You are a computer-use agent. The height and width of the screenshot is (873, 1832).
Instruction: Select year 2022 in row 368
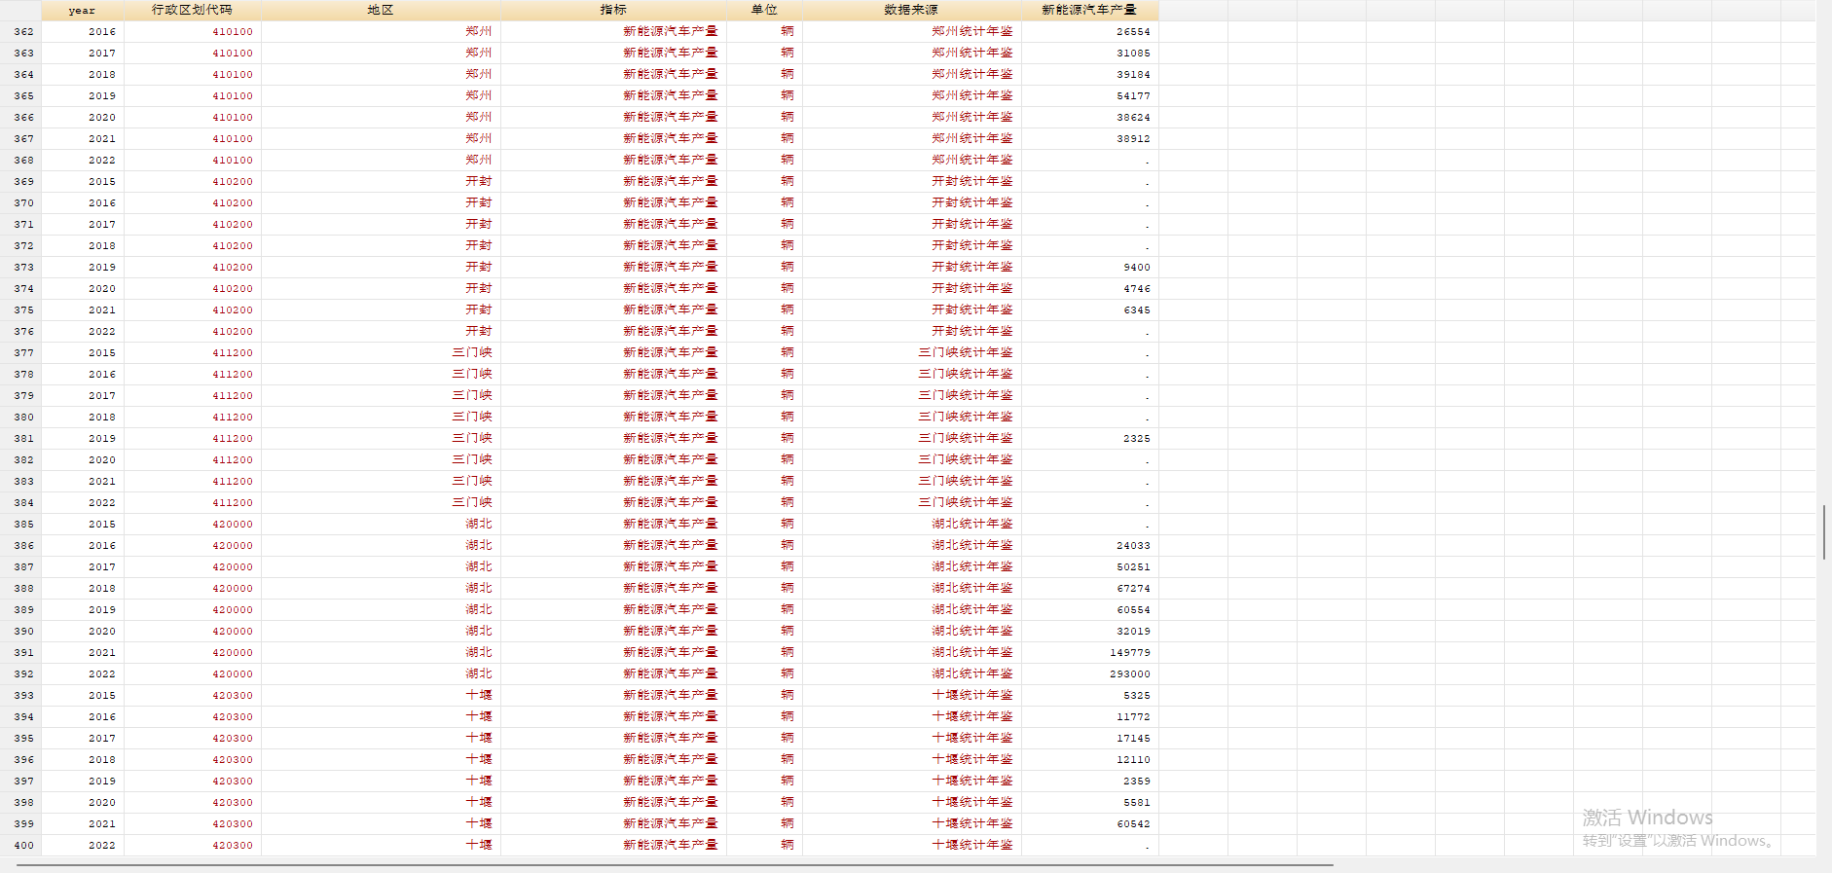[x=102, y=161]
